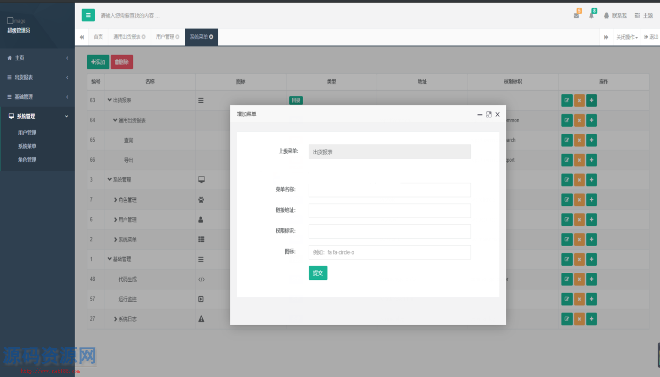Click the plus icon in row 66
Image resolution: width=660 pixels, height=377 pixels.
[592, 160]
